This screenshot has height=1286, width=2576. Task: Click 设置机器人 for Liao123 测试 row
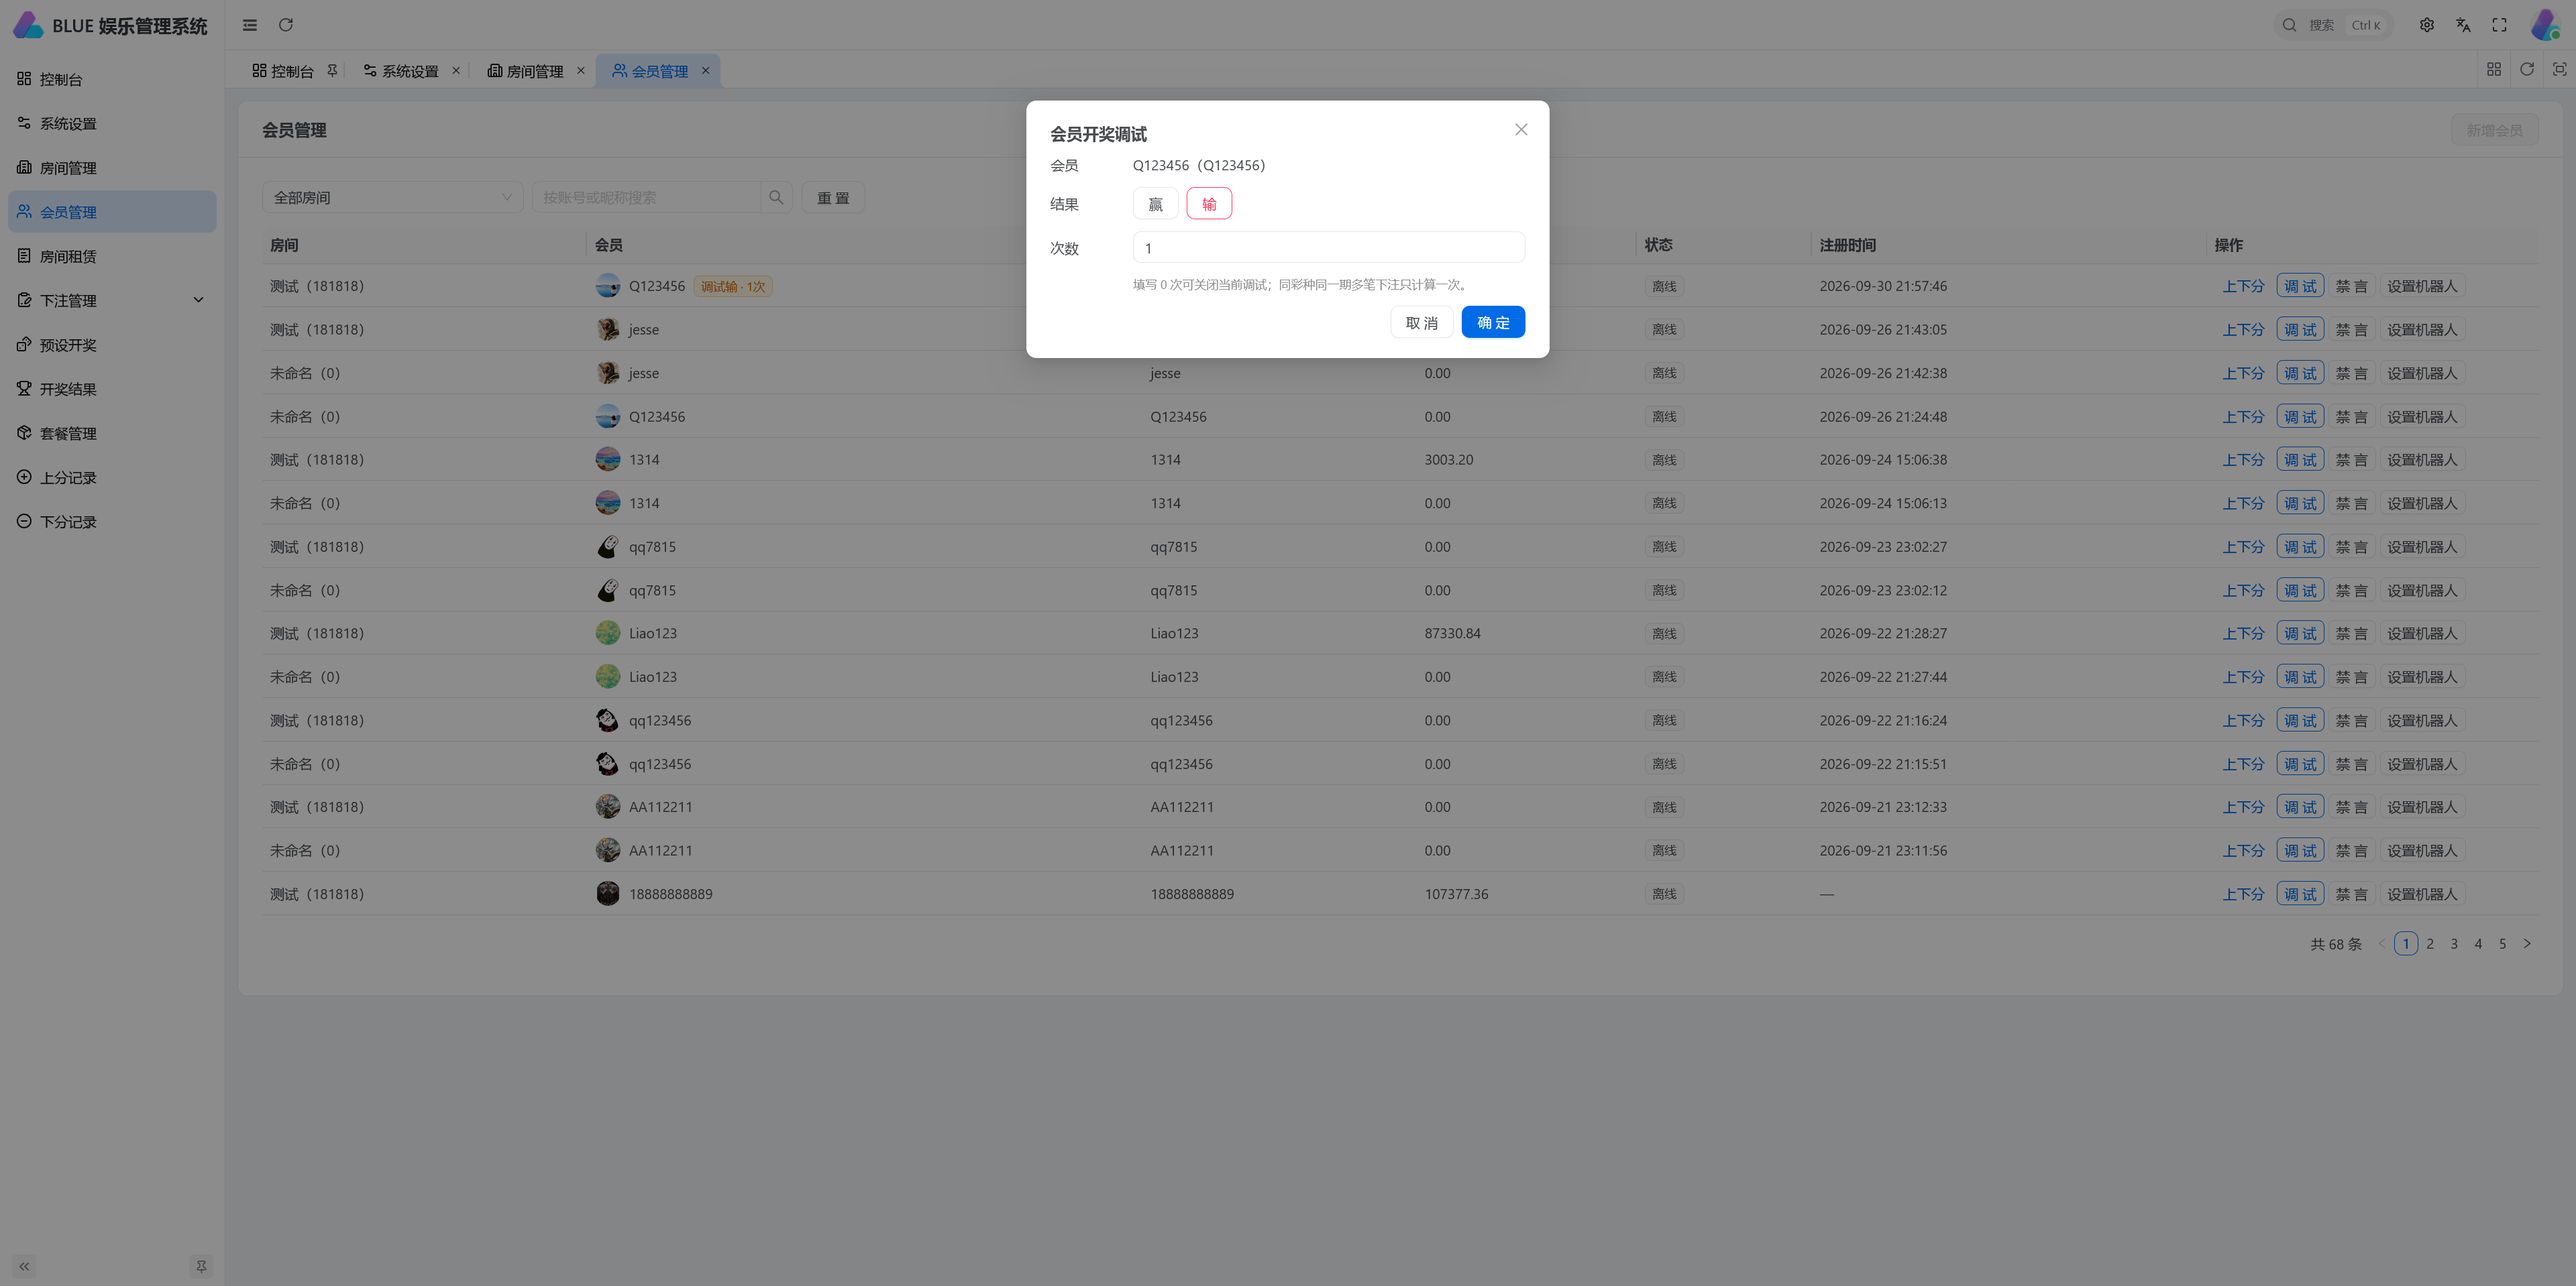pos(2422,634)
